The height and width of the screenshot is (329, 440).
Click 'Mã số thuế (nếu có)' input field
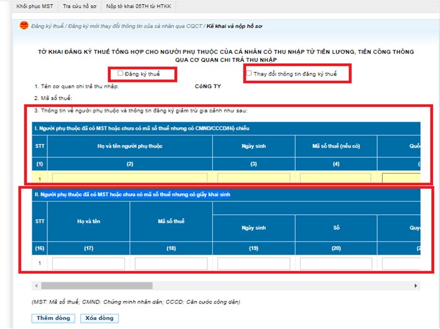click(x=335, y=178)
